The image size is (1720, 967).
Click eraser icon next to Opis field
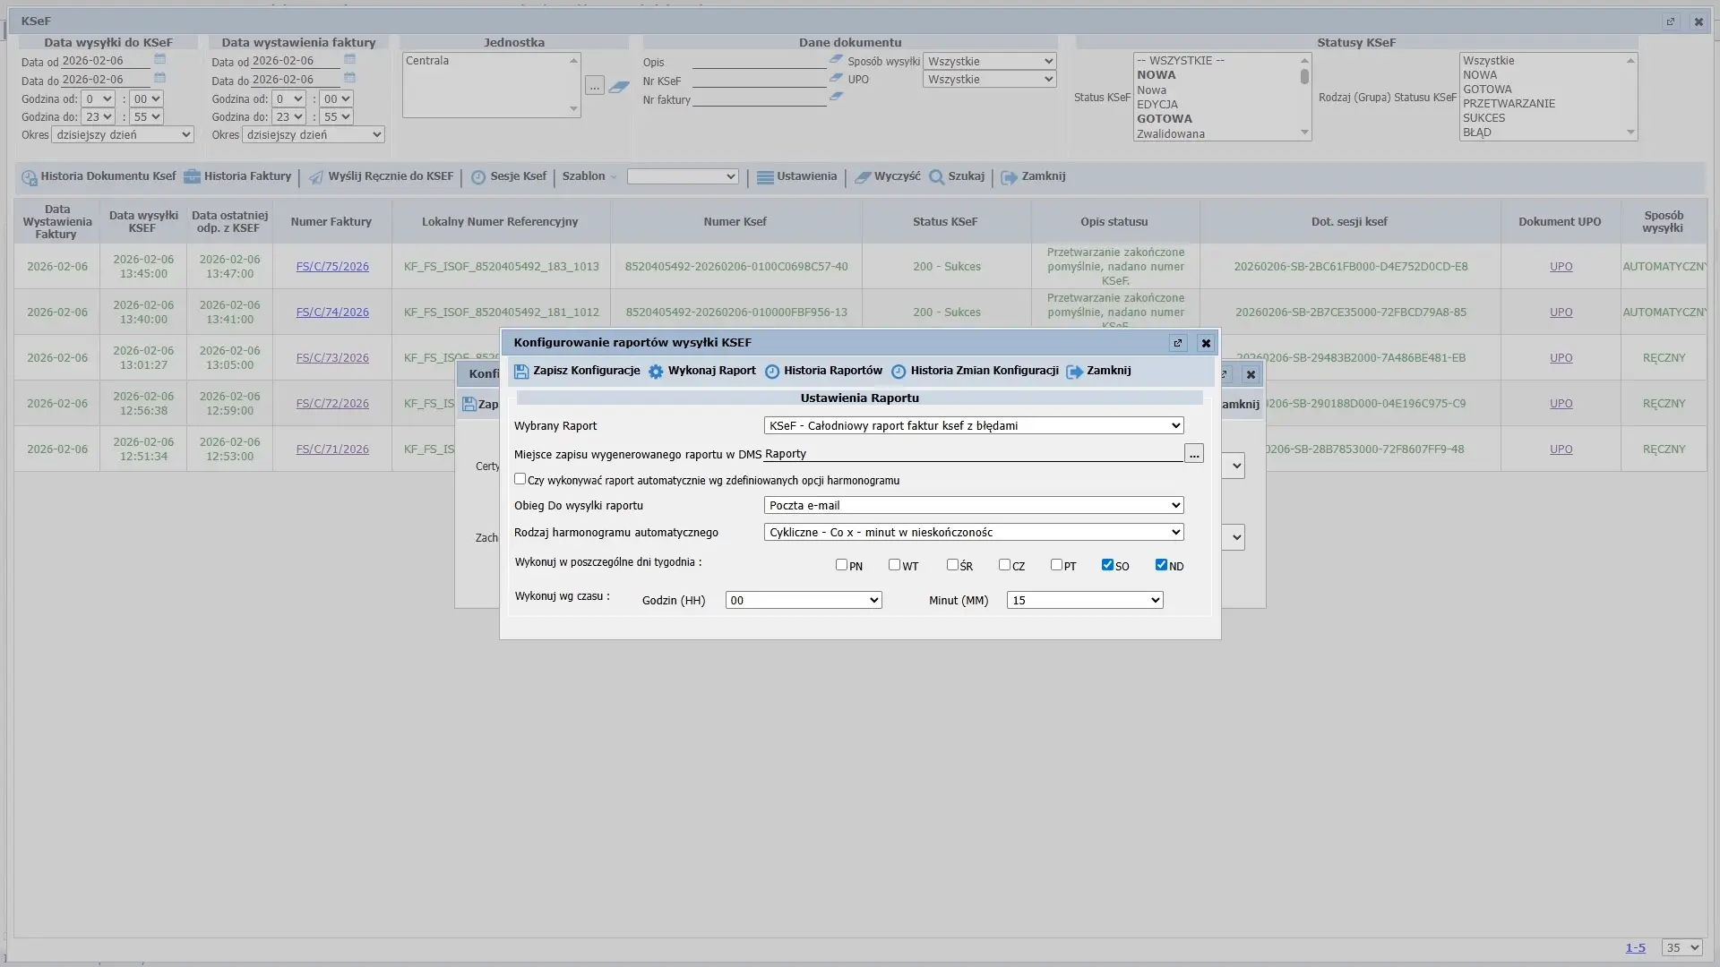836,59
